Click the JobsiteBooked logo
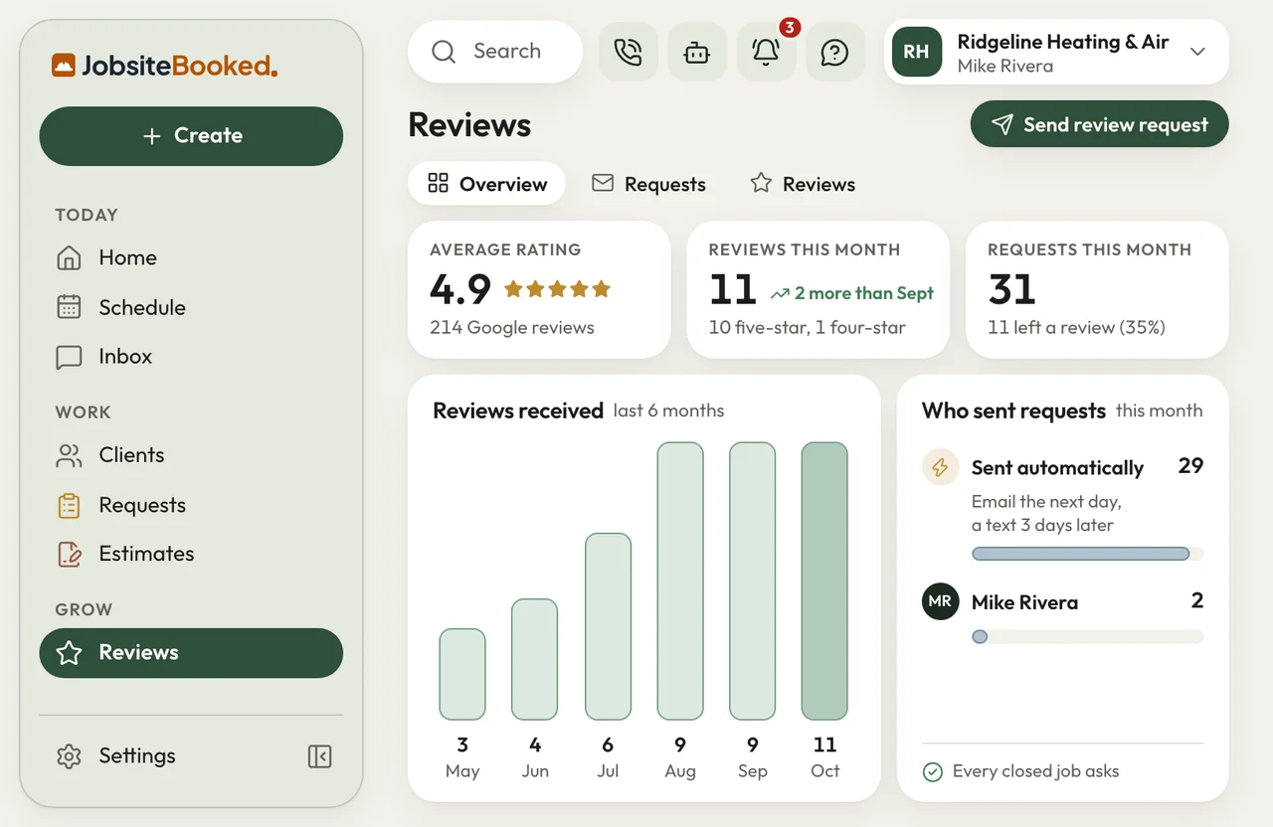 [165, 67]
